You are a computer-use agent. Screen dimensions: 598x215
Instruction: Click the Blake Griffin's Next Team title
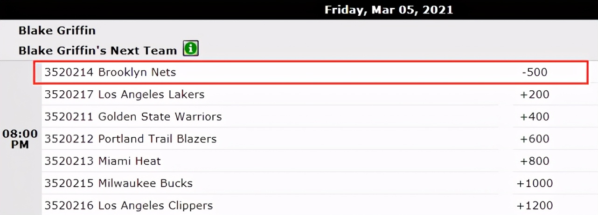tap(98, 50)
